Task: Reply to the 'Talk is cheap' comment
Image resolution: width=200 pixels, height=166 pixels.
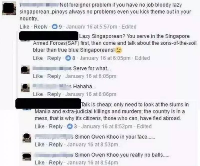Action: coord(56,126)
